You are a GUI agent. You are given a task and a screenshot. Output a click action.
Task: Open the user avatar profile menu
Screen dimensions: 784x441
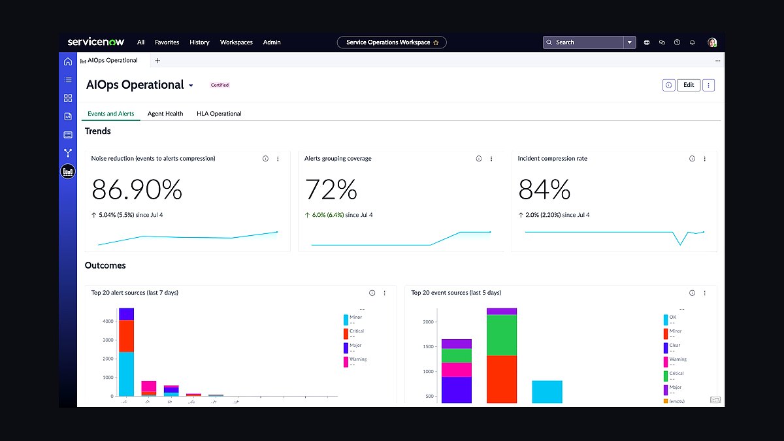[712, 42]
